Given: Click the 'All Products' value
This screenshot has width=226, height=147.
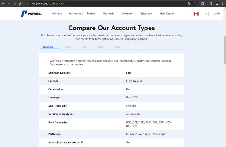Looking at the screenshot, I should pos(133,114).
